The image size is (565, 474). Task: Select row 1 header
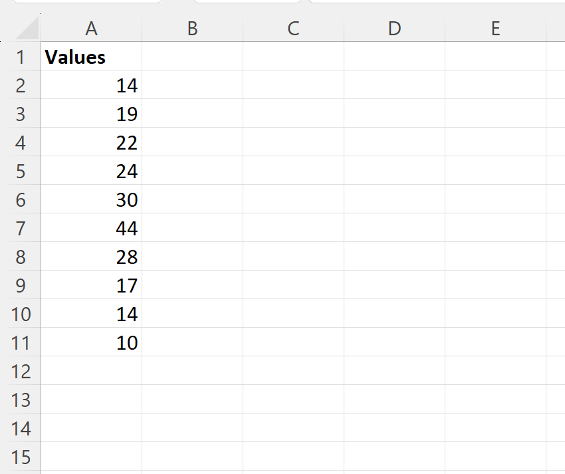tap(21, 57)
